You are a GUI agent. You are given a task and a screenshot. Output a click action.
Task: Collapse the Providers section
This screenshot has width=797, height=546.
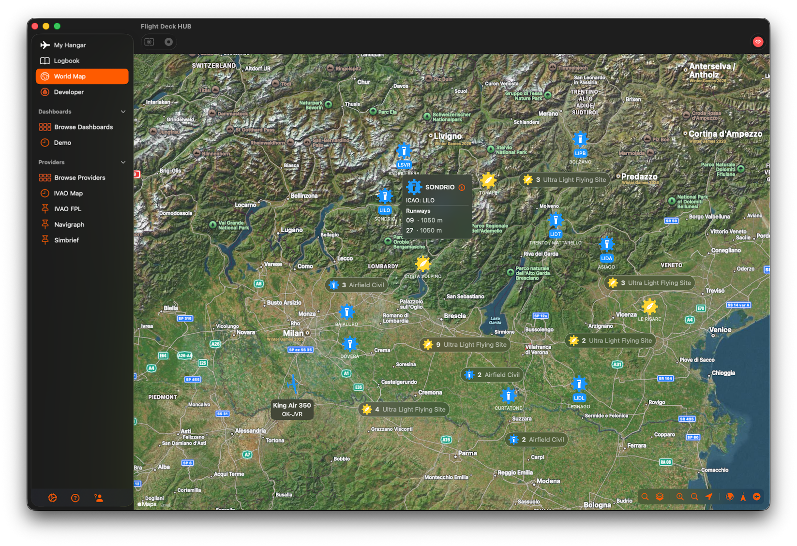tap(123, 162)
